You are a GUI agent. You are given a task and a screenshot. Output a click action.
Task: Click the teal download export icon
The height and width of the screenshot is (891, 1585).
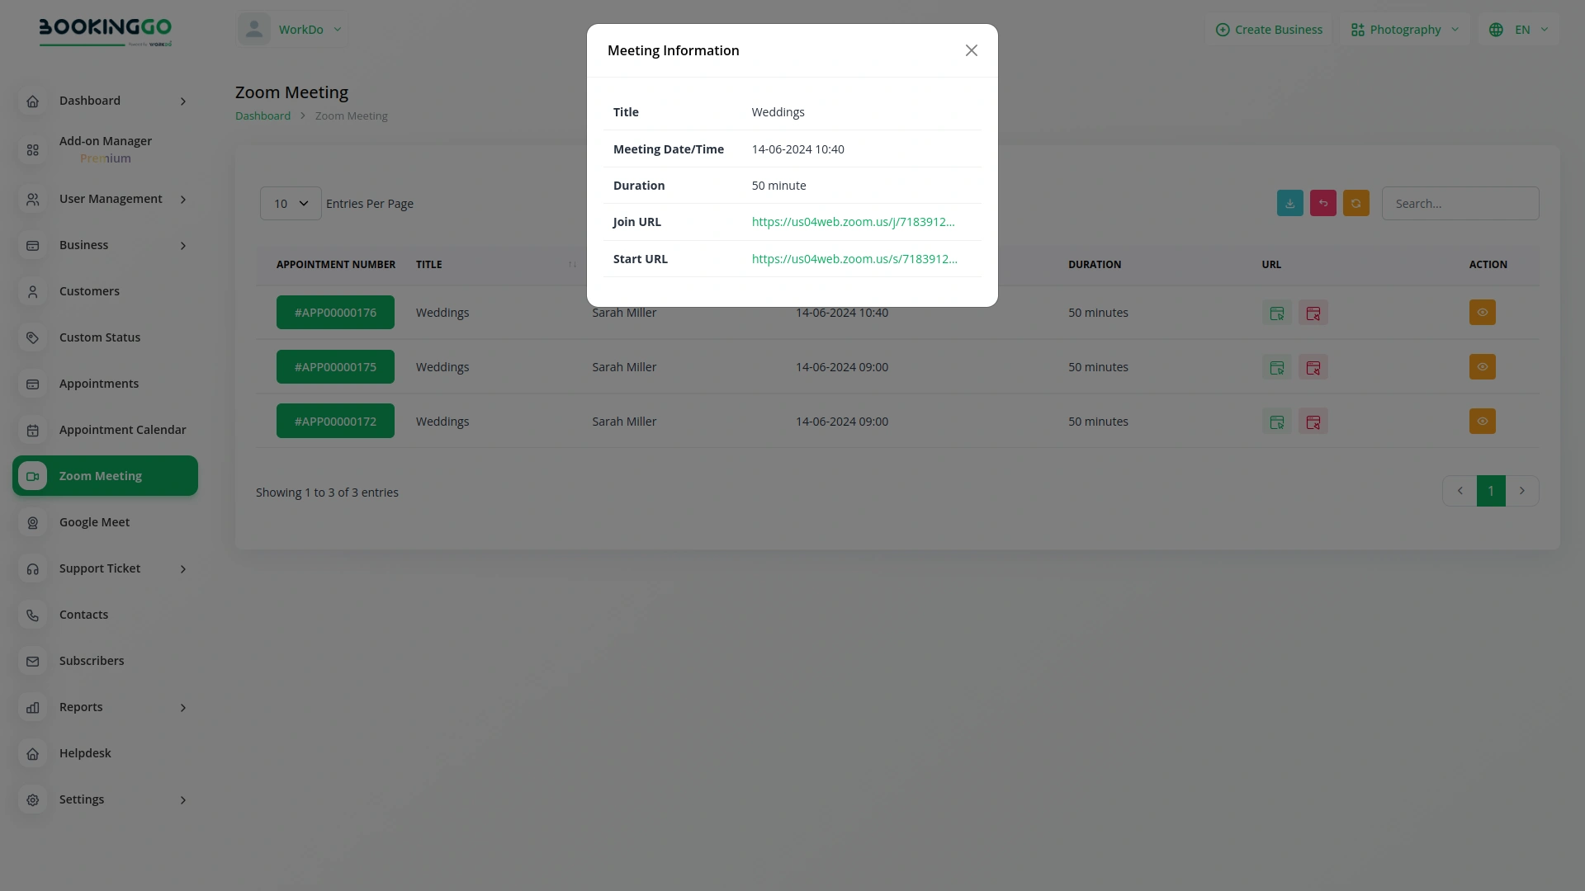[x=1289, y=203]
